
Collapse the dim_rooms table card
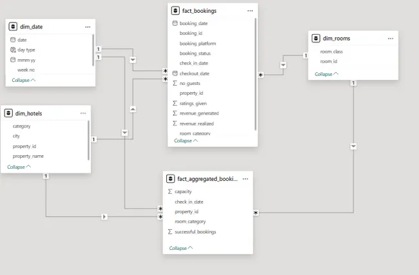[x=326, y=74]
